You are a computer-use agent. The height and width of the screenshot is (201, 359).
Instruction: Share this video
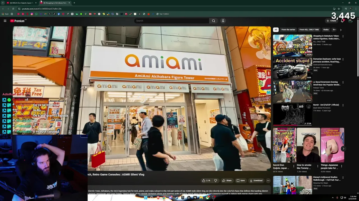pyautogui.click(x=227, y=181)
